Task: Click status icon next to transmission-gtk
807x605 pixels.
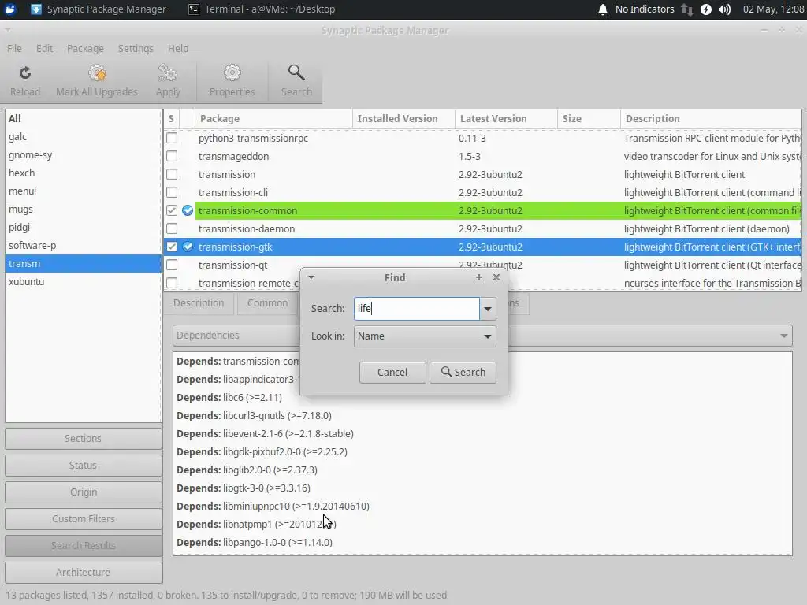Action: point(188,247)
